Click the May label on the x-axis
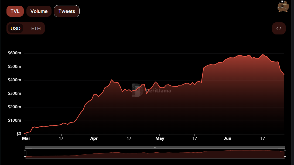The image size is (294, 165). 160,138
